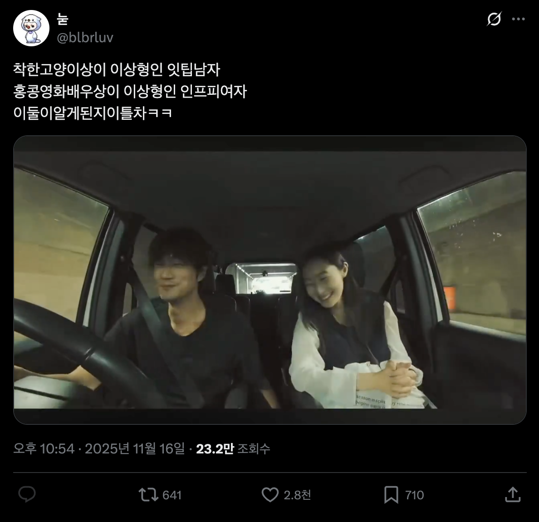Viewport: 539px width, 522px height.
Task: Open the 오후 10:54 timestamp link
Action: coord(44,448)
